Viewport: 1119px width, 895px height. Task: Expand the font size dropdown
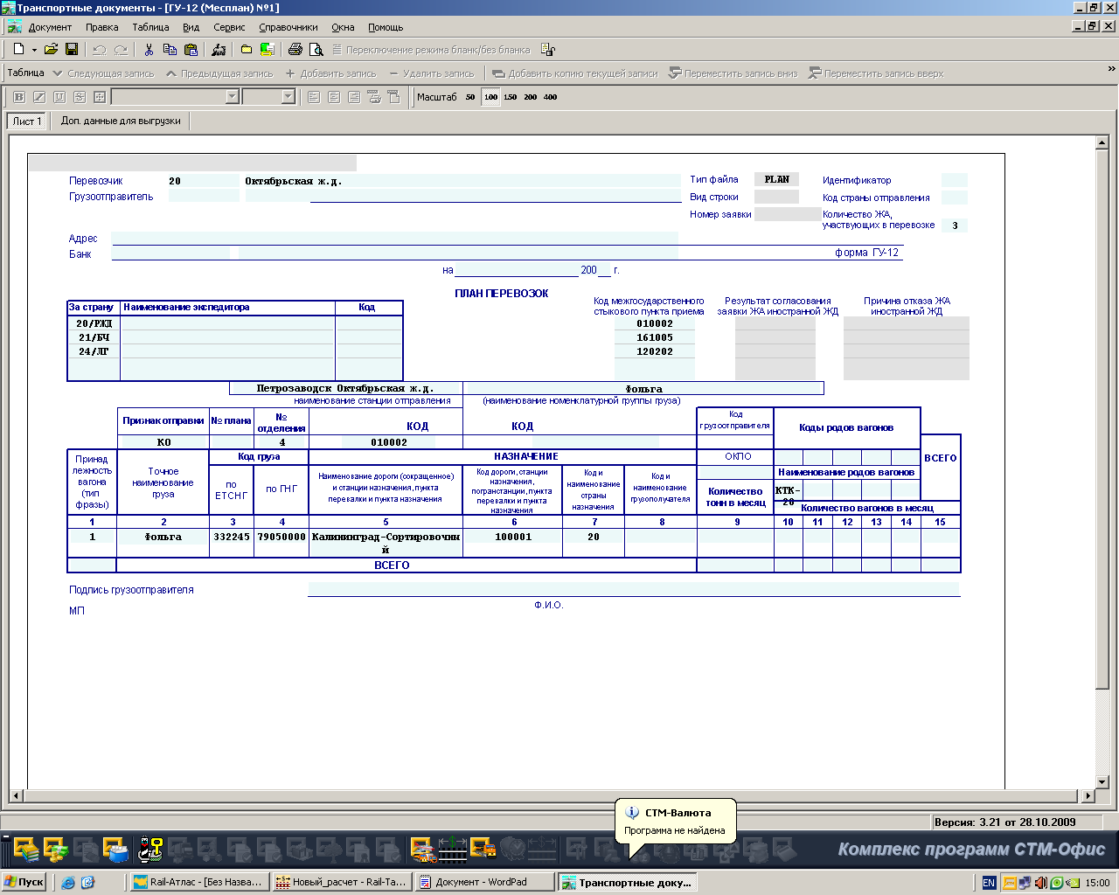pyautogui.click(x=288, y=97)
